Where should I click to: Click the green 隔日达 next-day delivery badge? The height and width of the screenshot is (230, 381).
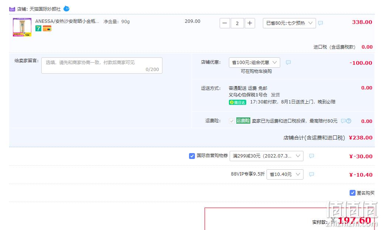pos(237,102)
